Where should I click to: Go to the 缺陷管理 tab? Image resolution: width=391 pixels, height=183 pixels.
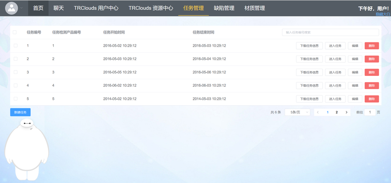[x=224, y=8]
